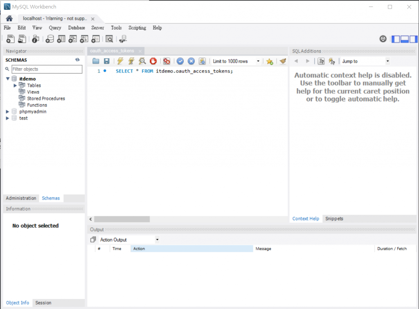Run EXPLAIN on the current statement
This screenshot has height=309, width=419.
pyautogui.click(x=142, y=61)
